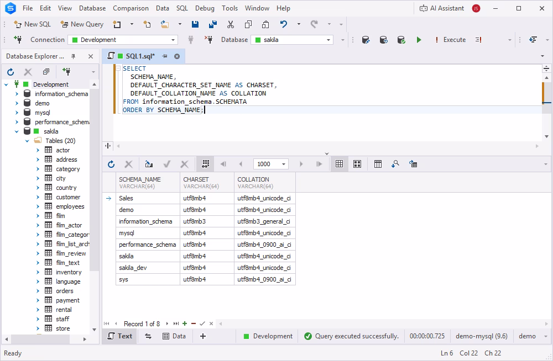The image size is (553, 361).
Task: Open the Debug menu
Action: tap(205, 8)
